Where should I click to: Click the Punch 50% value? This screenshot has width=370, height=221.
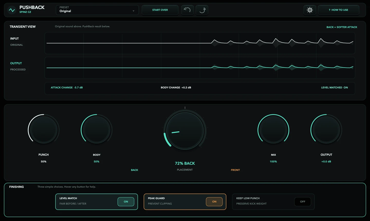coord(44,162)
